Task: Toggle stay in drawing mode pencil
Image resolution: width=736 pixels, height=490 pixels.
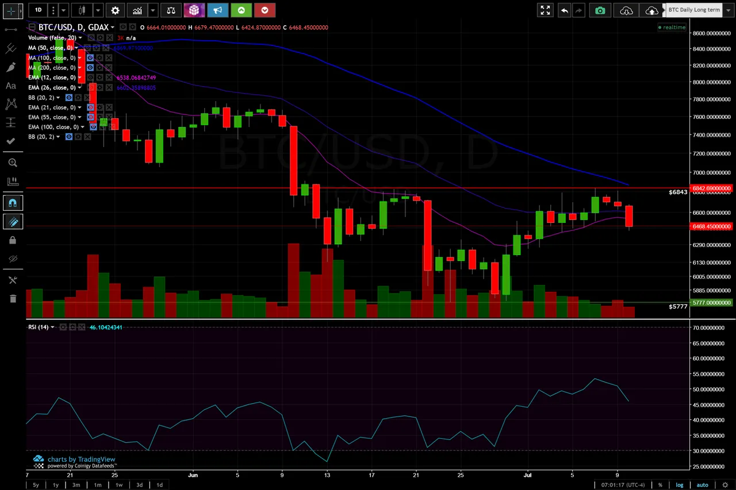Action: pyautogui.click(x=12, y=222)
